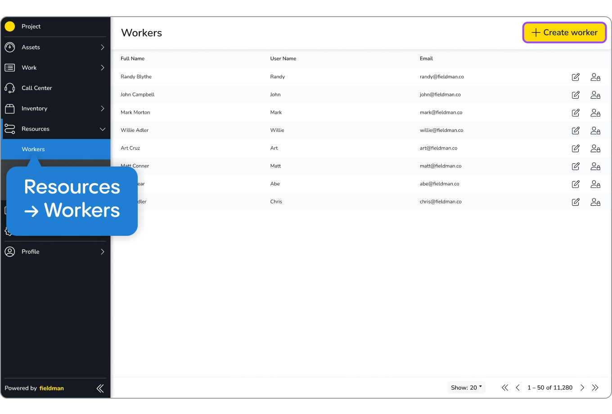The image size is (612, 414).
Task: Click the Profile avatar icon
Action: point(10,252)
